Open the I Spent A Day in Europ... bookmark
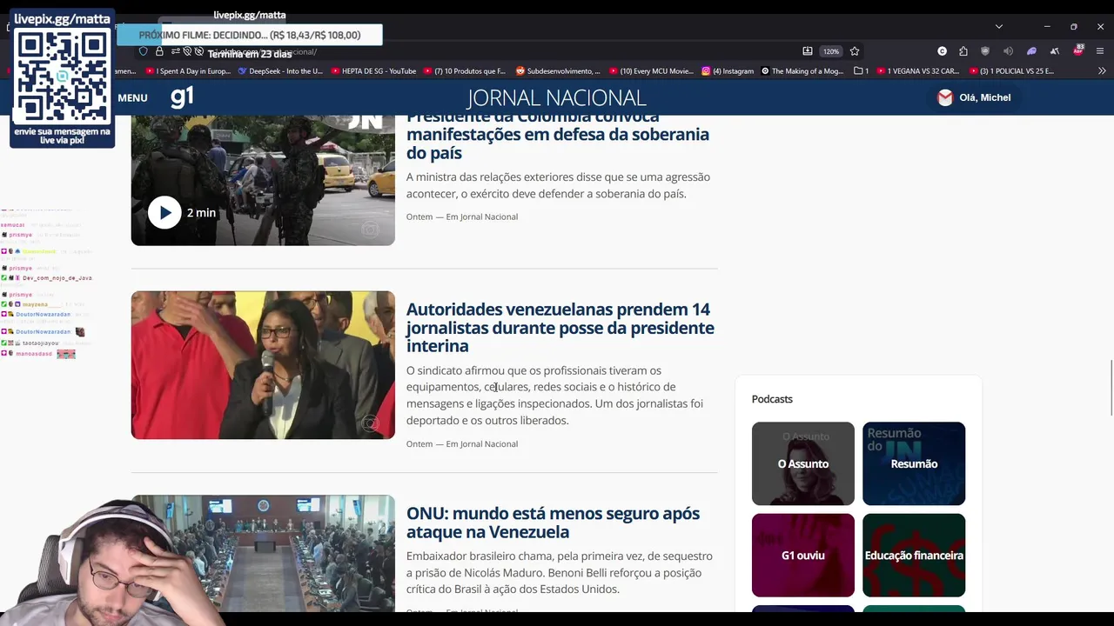The height and width of the screenshot is (626, 1114). click(188, 71)
